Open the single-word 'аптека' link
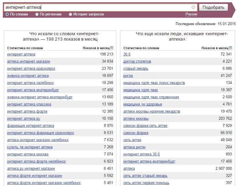 129,168
